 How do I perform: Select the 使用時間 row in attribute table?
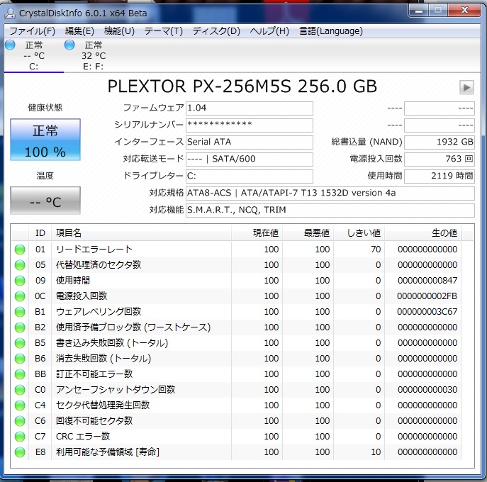click(x=236, y=281)
